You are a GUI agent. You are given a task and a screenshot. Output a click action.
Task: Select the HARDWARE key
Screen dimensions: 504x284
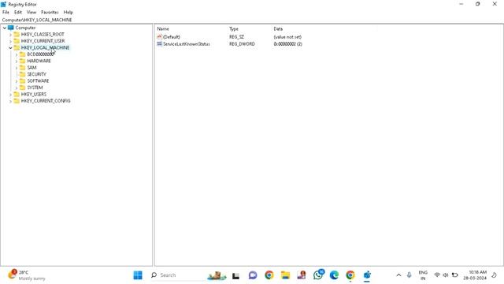(x=39, y=61)
